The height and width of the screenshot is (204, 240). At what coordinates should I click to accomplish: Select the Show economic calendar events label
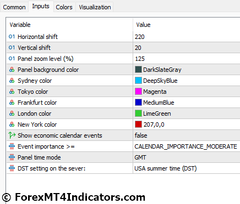[x=60, y=135]
